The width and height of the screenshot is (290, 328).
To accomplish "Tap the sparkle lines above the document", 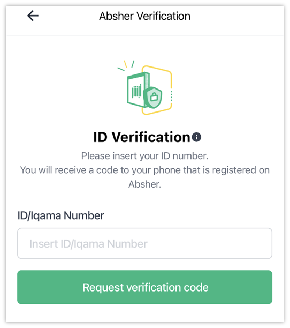I will pyautogui.click(x=126, y=65).
